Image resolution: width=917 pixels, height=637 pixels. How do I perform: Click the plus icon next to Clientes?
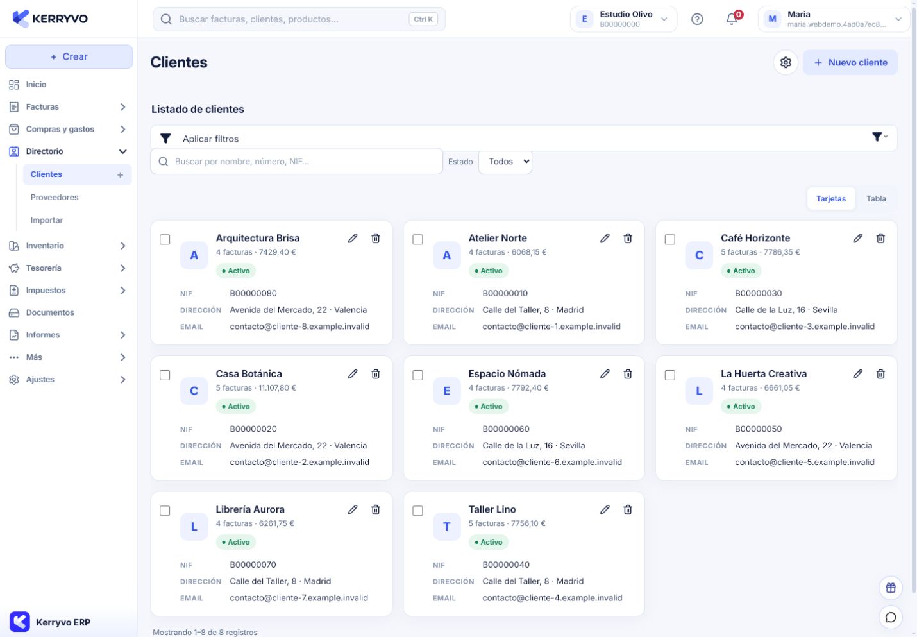click(x=120, y=174)
